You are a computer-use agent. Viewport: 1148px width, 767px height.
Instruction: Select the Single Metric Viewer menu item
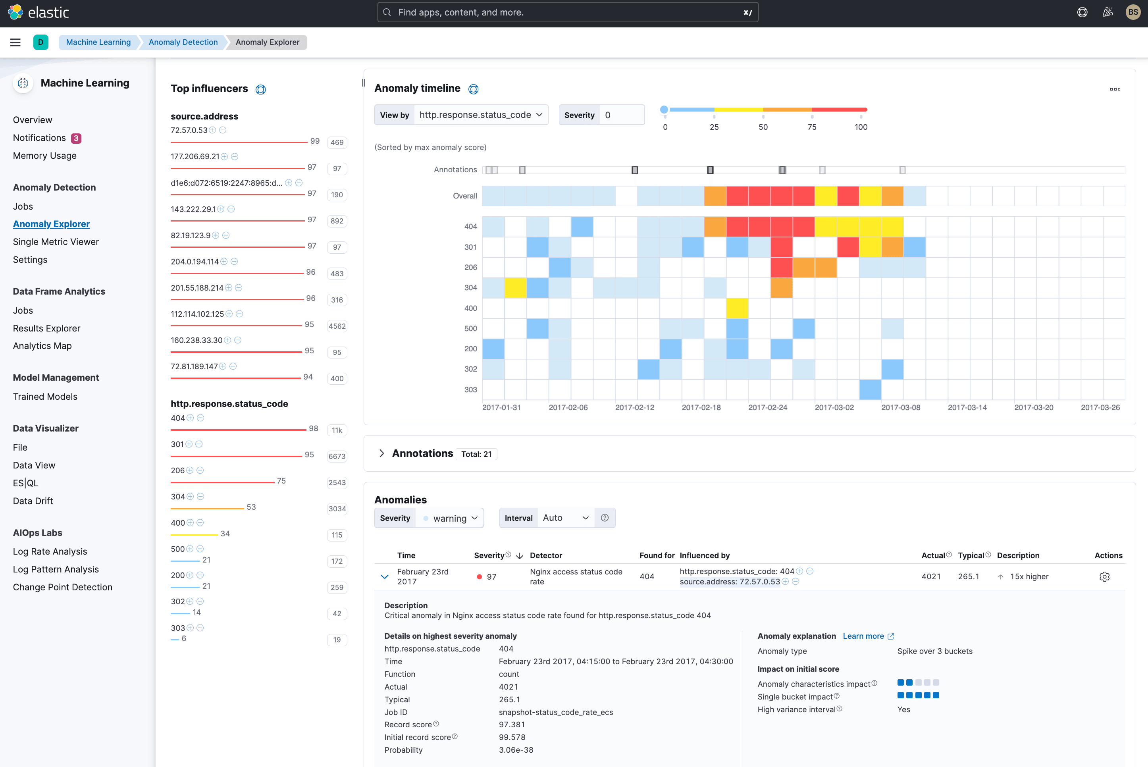pos(56,241)
